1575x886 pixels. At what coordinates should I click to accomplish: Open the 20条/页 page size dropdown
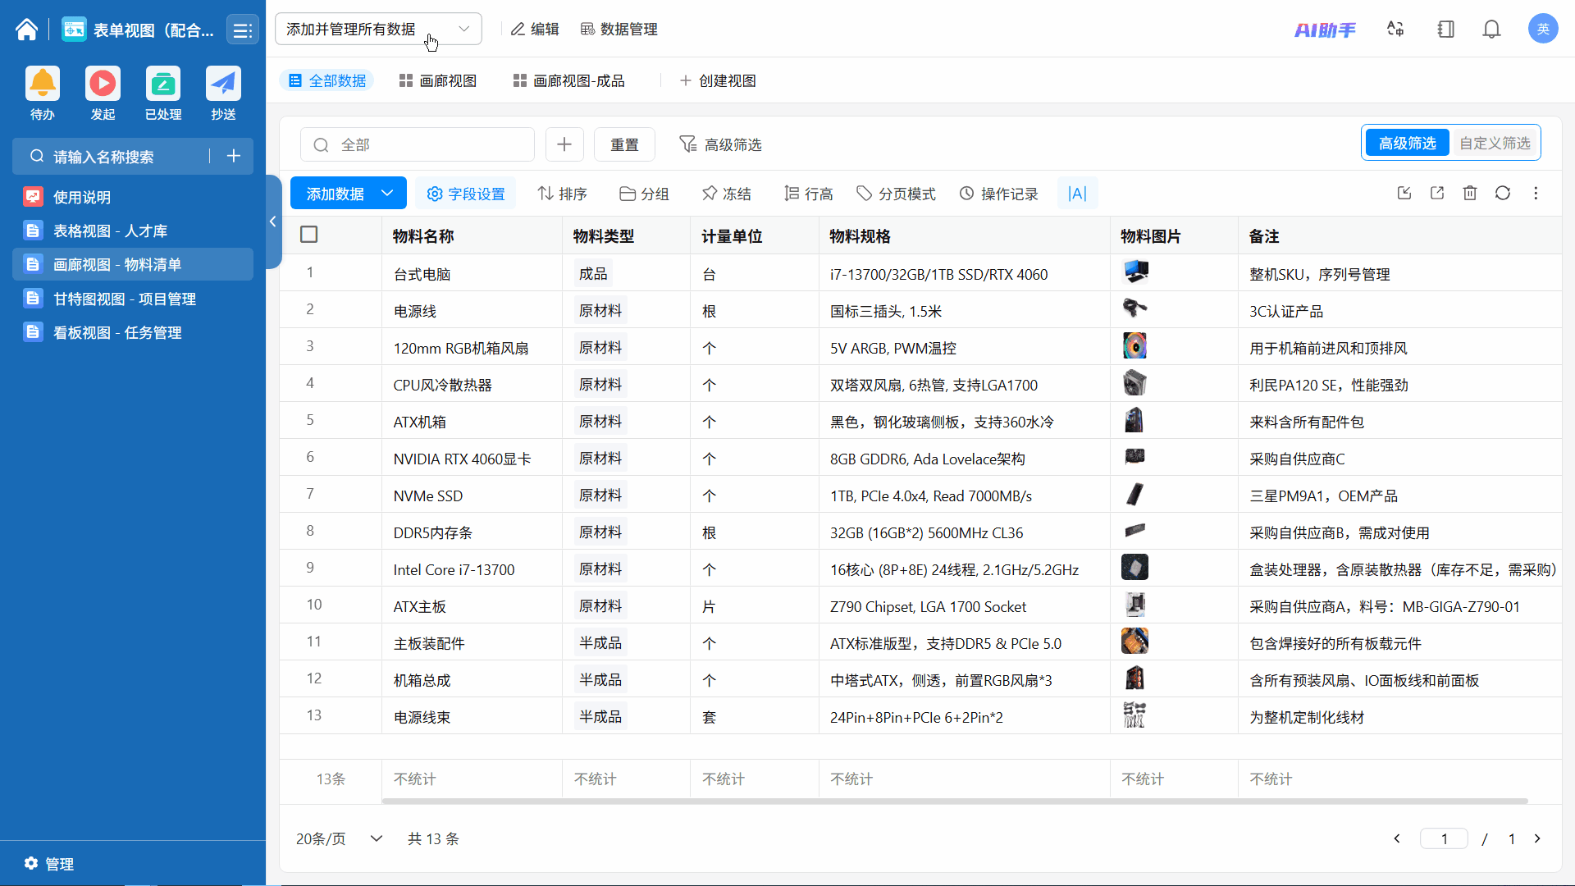(339, 838)
